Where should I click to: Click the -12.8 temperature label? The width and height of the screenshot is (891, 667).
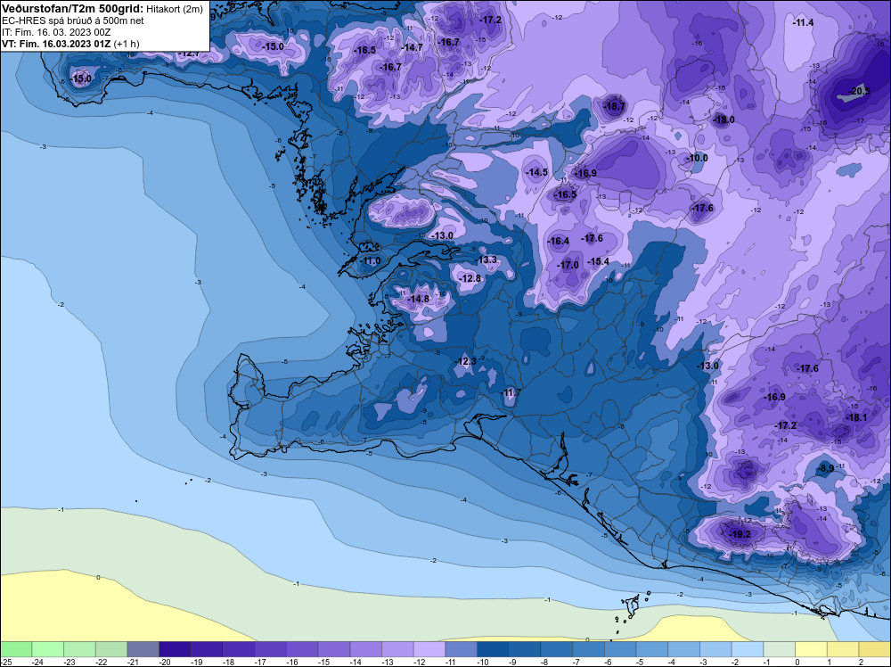470,278
